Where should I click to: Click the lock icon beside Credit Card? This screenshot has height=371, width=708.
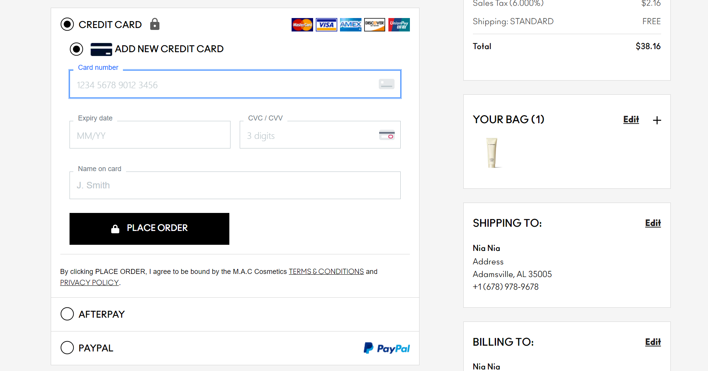pyautogui.click(x=155, y=24)
